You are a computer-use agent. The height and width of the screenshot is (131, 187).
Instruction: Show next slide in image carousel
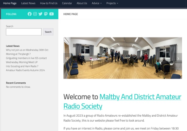[178, 59]
